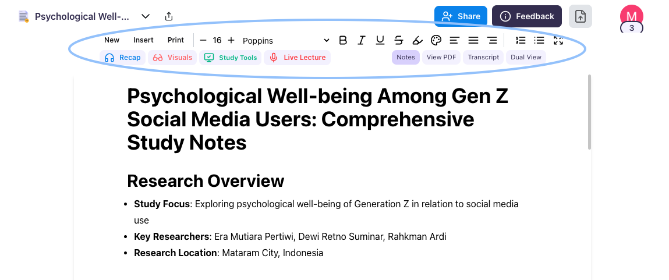Screen dimensions: 669x280
Task: Open the user avatar M profile
Action: pyautogui.click(x=632, y=15)
